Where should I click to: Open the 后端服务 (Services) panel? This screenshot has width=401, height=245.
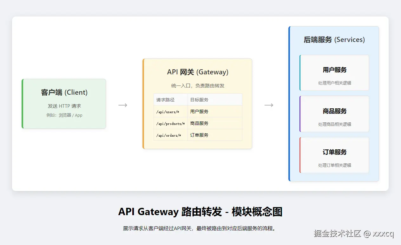point(333,39)
